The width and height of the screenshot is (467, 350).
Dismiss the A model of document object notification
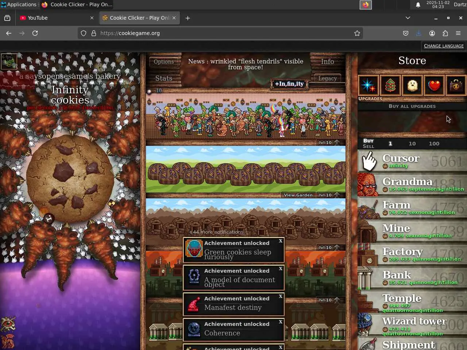tap(281, 269)
